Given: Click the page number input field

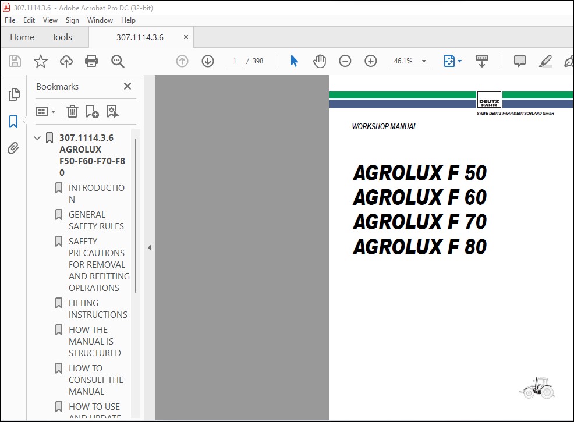Looking at the screenshot, I should [x=234, y=61].
